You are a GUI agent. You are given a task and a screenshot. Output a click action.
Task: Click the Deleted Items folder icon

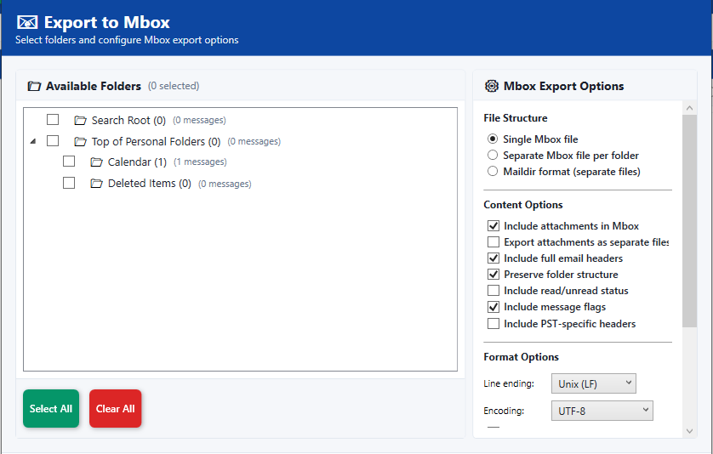pos(96,184)
